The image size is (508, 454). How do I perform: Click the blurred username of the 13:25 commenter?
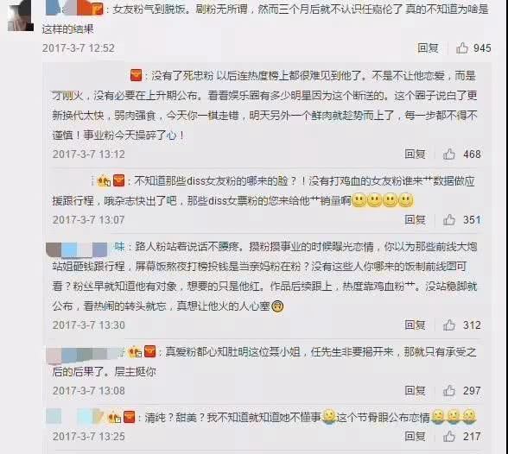tap(75, 416)
